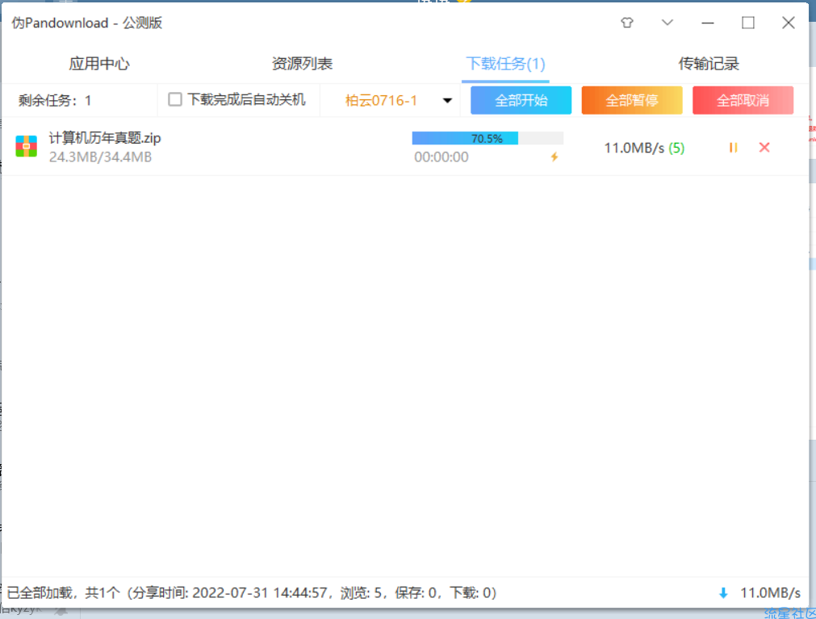Click the 剩余任务: 1 label
Screen dimensions: 816x619
[55, 100]
